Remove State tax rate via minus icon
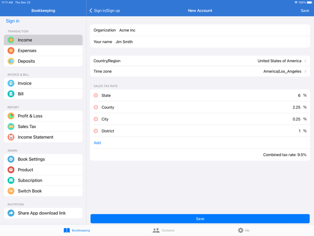 96,95
